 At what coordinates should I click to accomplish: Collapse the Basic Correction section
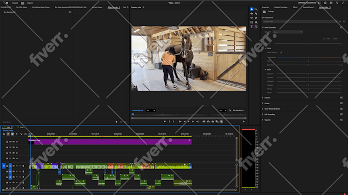tap(263, 28)
